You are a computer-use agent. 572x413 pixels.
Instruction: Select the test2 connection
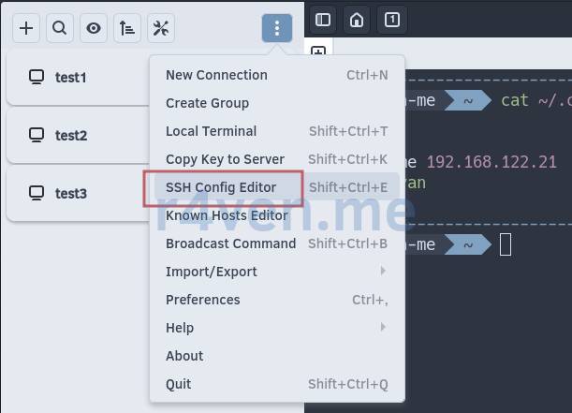tap(71, 136)
